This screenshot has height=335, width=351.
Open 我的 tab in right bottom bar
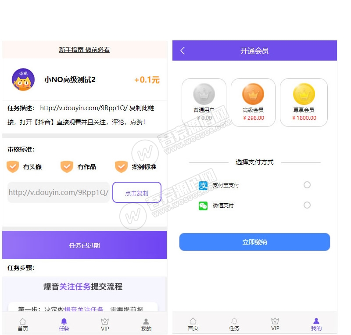[x=316, y=324]
